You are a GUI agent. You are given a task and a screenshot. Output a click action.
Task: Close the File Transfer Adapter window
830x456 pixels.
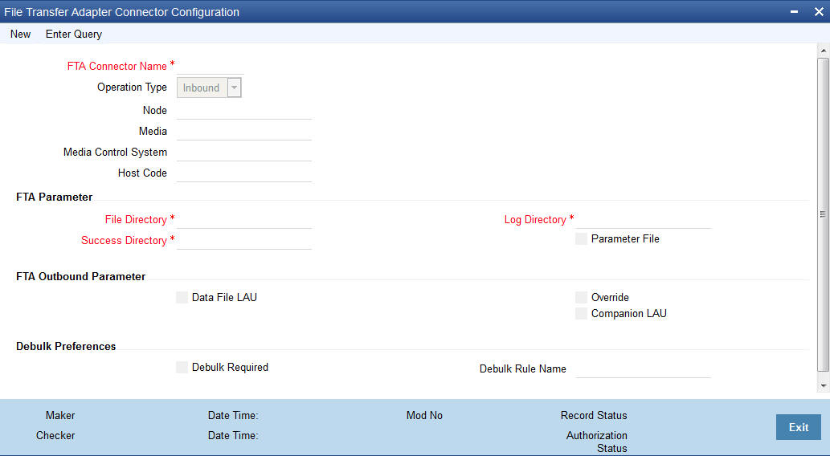click(819, 11)
